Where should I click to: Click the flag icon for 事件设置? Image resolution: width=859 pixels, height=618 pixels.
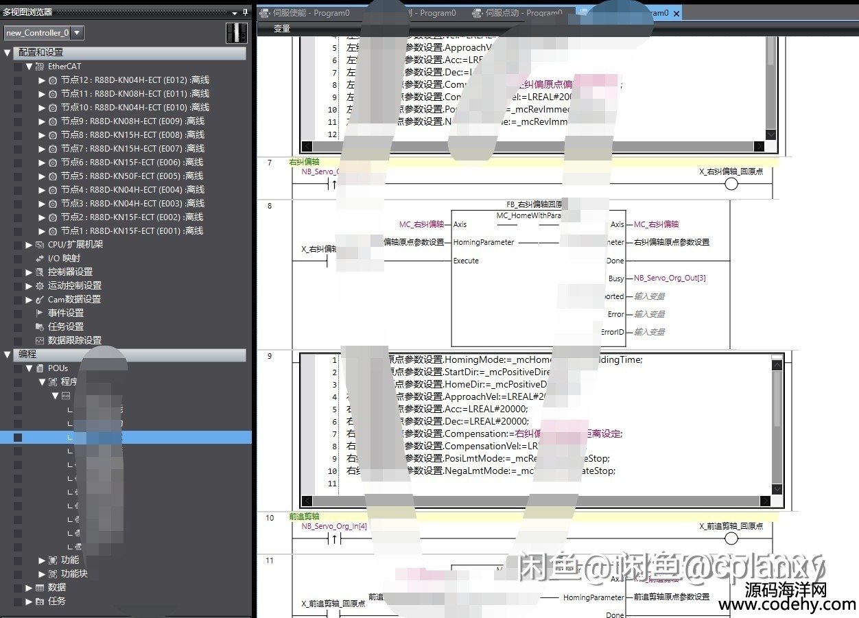[x=40, y=313]
